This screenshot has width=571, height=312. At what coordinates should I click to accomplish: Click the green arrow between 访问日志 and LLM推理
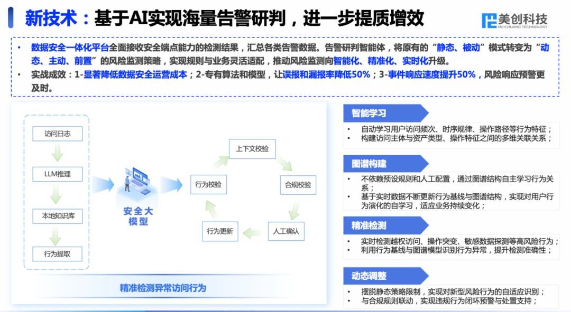57,154
